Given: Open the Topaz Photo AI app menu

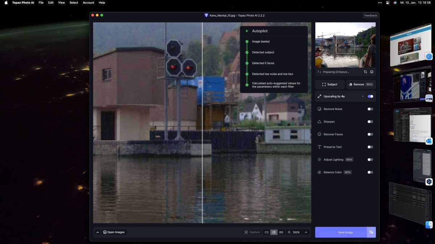Looking at the screenshot, I should point(23,3).
